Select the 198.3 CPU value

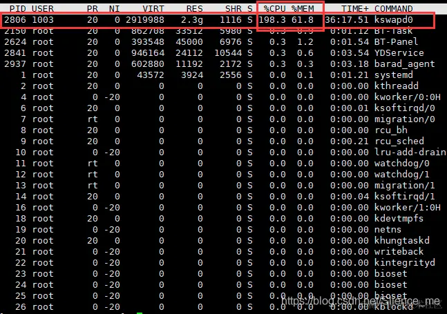click(272, 19)
